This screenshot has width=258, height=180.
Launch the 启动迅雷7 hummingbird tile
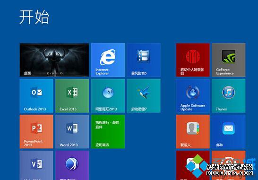144,96
